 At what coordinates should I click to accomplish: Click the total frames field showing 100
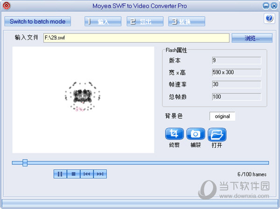(x=237, y=97)
